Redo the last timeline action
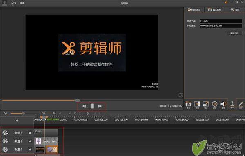Viewport: 245px width, 156px height. click(60, 114)
